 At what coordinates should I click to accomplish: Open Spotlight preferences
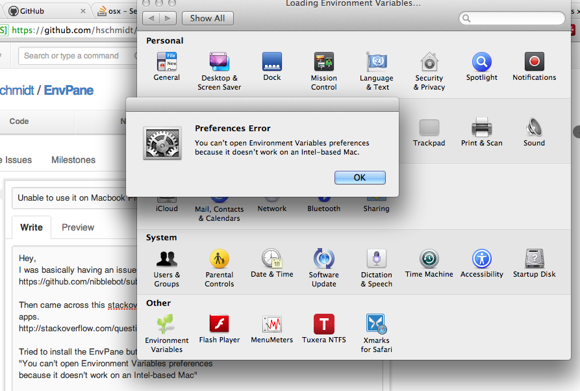[x=482, y=67]
